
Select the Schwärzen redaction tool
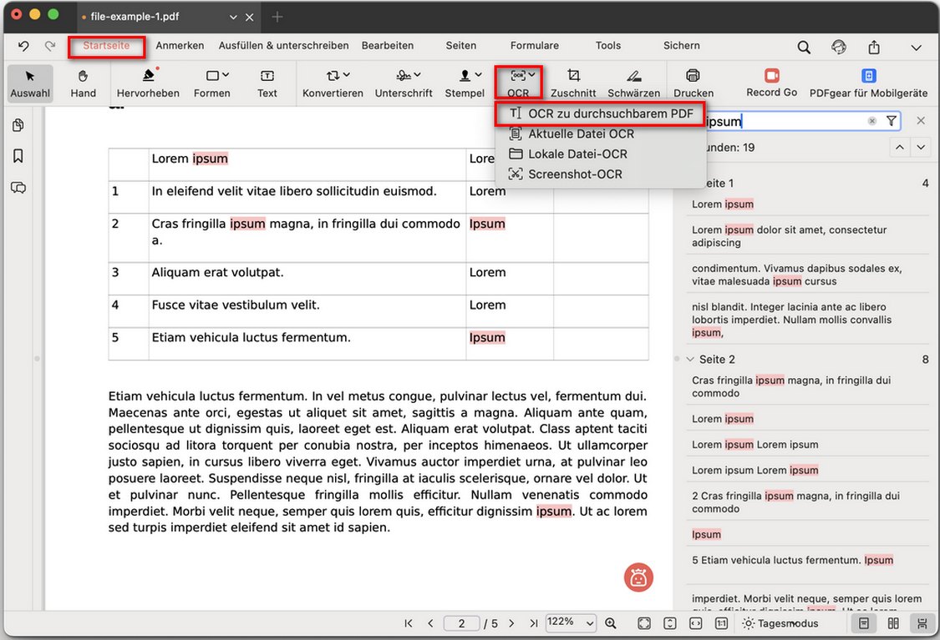(633, 83)
